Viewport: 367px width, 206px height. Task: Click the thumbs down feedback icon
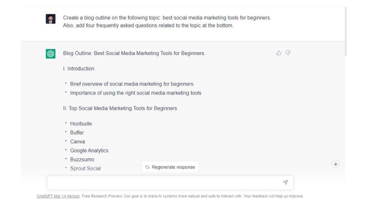288,53
